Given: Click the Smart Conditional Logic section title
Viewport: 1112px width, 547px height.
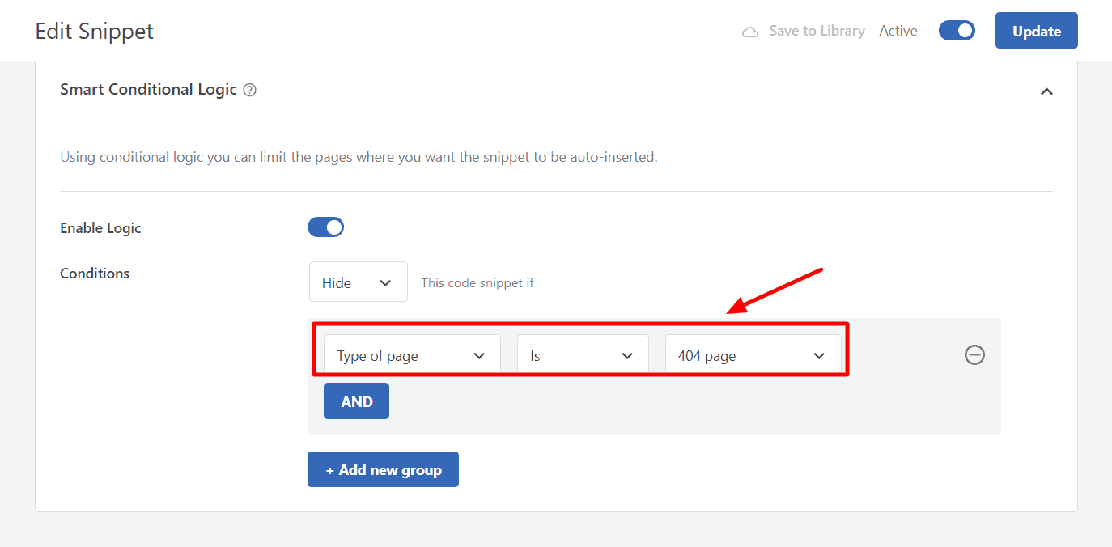Looking at the screenshot, I should pos(148,90).
